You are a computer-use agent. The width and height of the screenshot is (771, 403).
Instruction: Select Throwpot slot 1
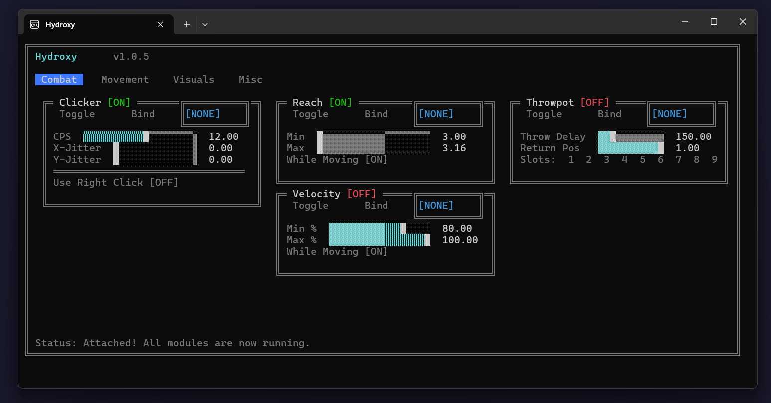571,160
